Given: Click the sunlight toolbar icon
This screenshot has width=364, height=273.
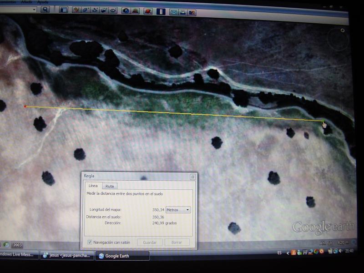Looking at the screenshot, I should point(135,10).
